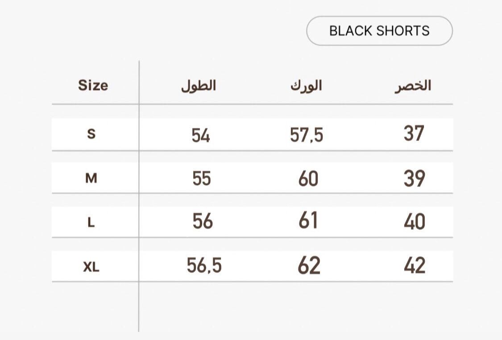
Task: Click the value 54 in the S row
Action: [201, 135]
